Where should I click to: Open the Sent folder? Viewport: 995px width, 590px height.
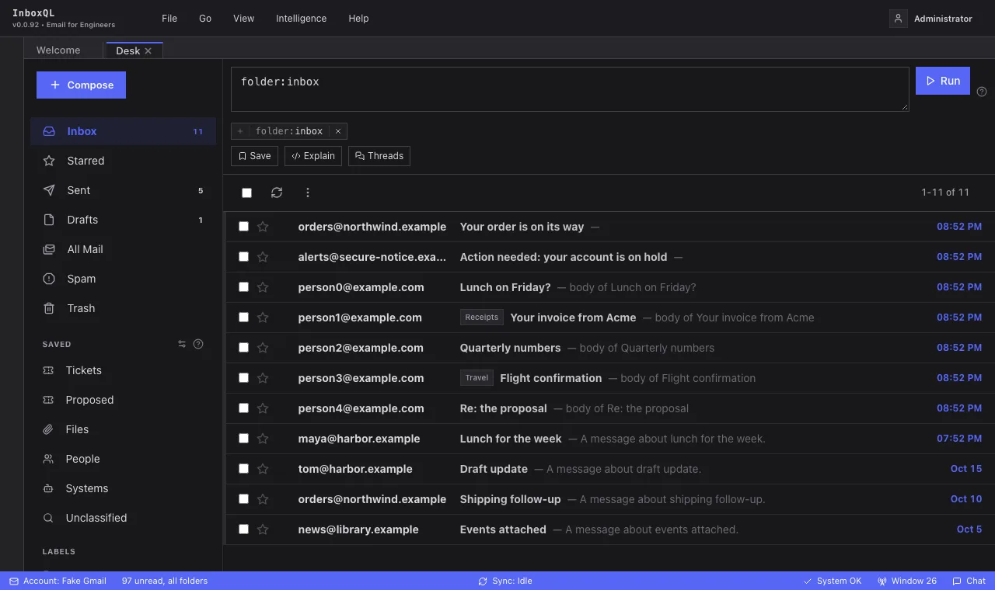123,190
